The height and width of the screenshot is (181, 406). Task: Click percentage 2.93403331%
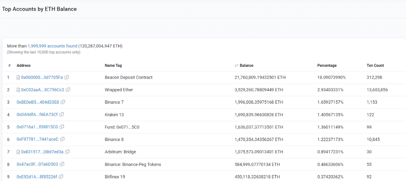point(330,90)
